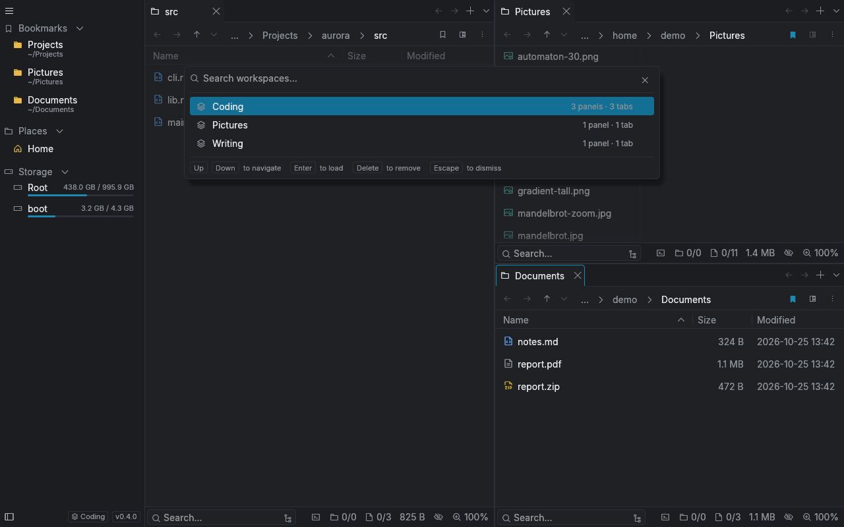The width and height of the screenshot is (844, 527).
Task: Add a new tab in src panel
Action: [x=470, y=11]
